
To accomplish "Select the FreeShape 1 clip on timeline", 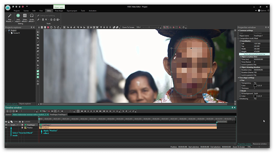I will click(128, 125).
